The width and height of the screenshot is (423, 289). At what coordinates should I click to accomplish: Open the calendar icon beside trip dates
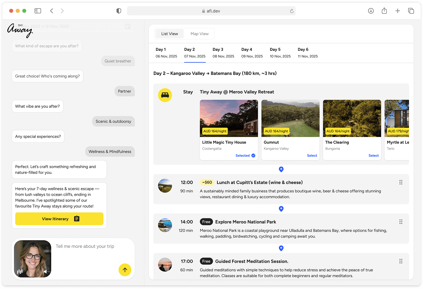click(x=128, y=26)
